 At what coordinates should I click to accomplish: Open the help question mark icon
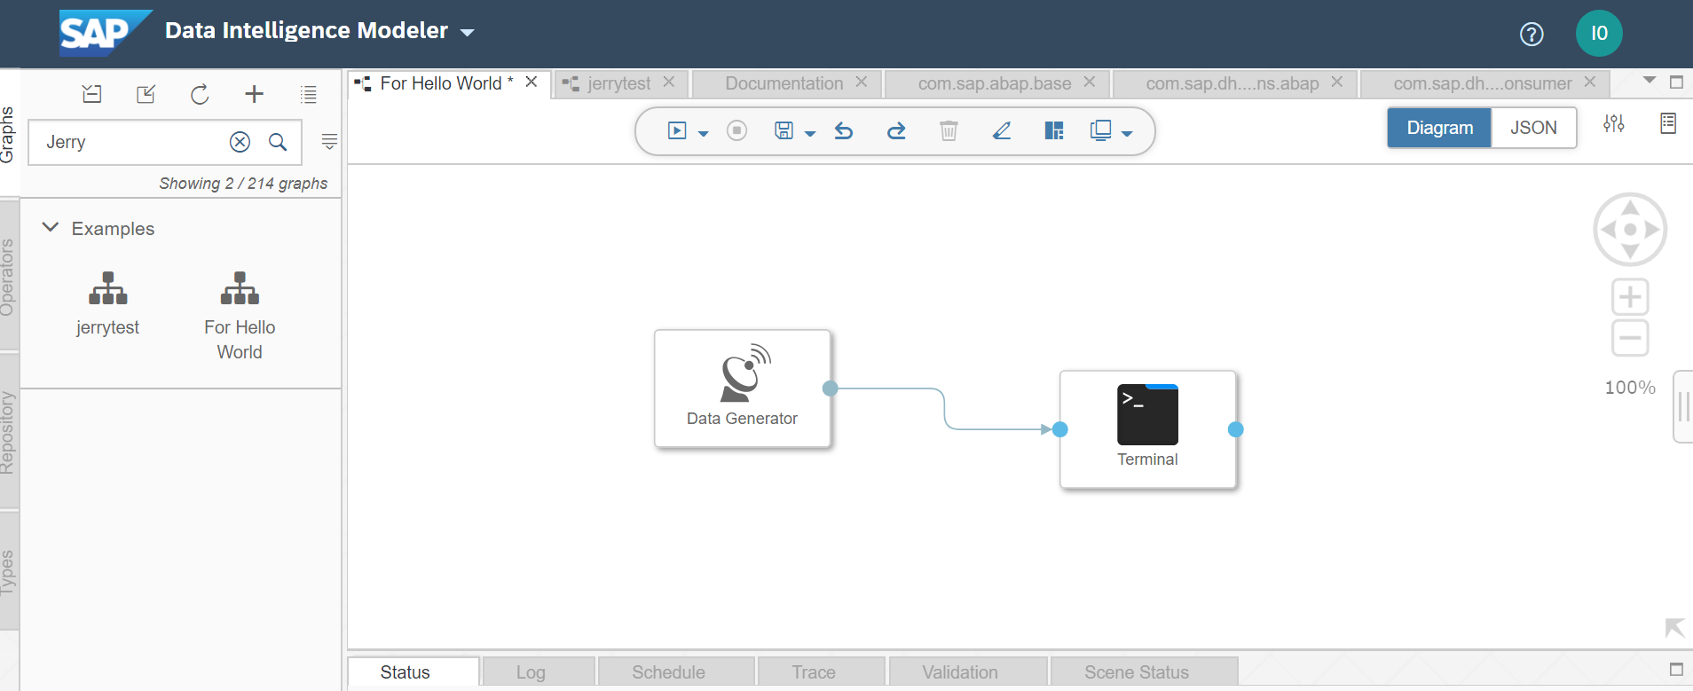coord(1532,34)
